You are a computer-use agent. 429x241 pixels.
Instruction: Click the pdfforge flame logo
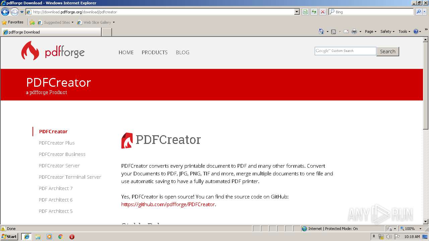30,51
